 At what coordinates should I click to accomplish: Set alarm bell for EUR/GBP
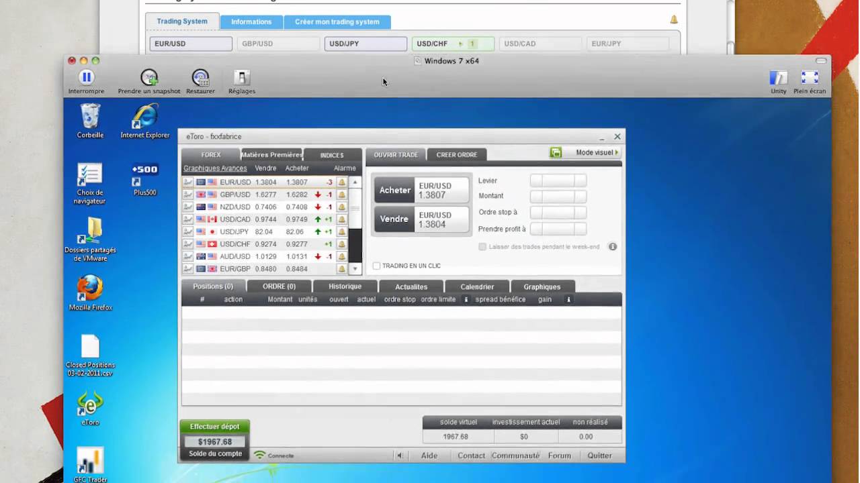click(341, 269)
